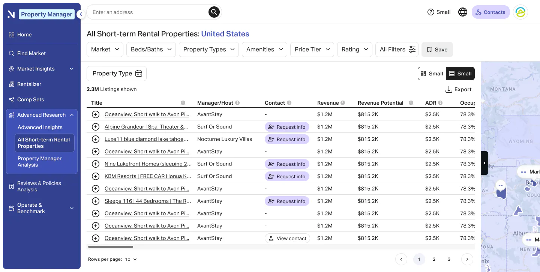Select page 1 in pagination

tap(419, 259)
